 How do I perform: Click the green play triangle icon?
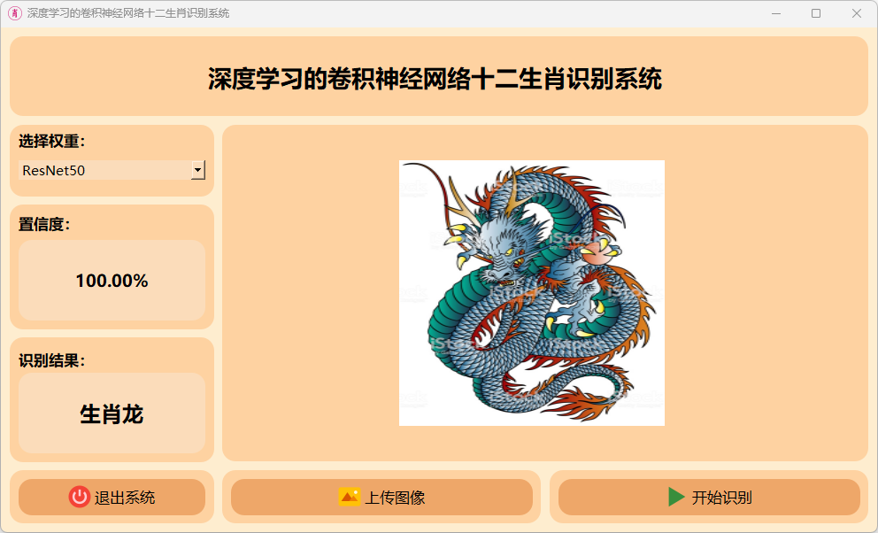pyautogui.click(x=676, y=497)
